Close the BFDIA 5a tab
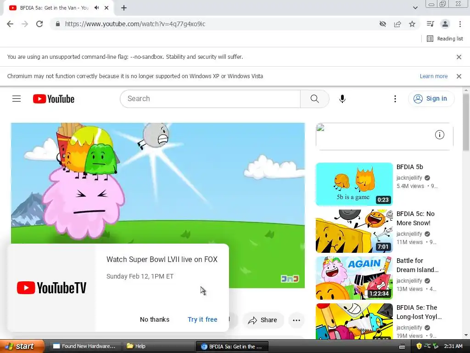The height and width of the screenshot is (353, 470). coord(106,8)
